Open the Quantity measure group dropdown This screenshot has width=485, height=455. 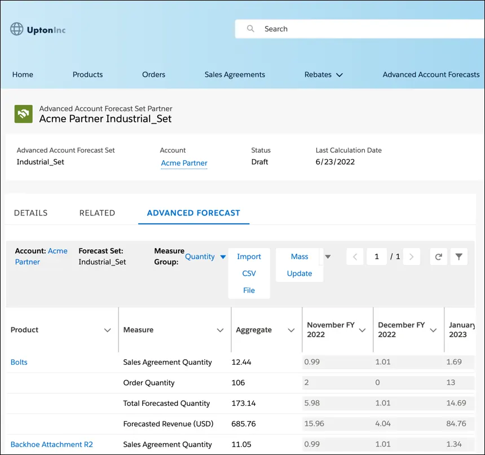click(x=222, y=257)
